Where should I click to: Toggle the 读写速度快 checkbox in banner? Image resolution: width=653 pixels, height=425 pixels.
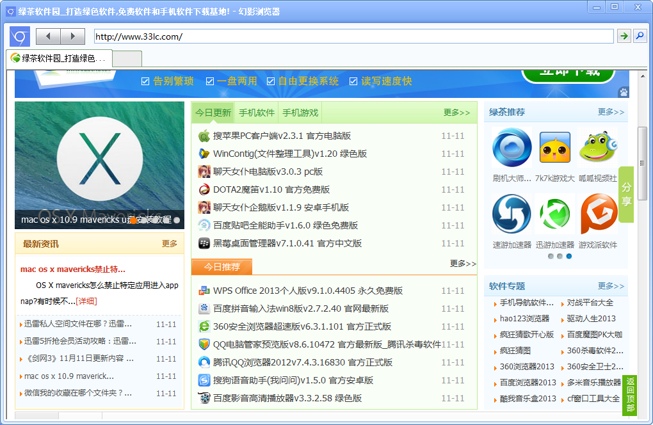(x=353, y=81)
